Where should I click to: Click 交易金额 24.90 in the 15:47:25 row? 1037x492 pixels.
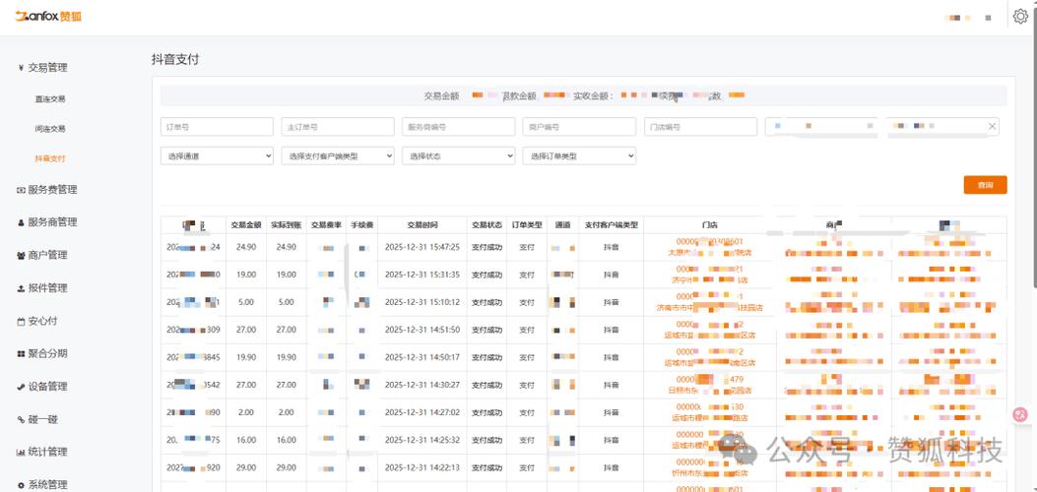pyautogui.click(x=246, y=247)
